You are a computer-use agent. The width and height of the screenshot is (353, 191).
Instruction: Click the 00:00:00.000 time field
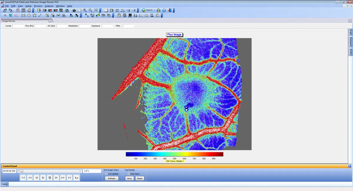[9, 171]
